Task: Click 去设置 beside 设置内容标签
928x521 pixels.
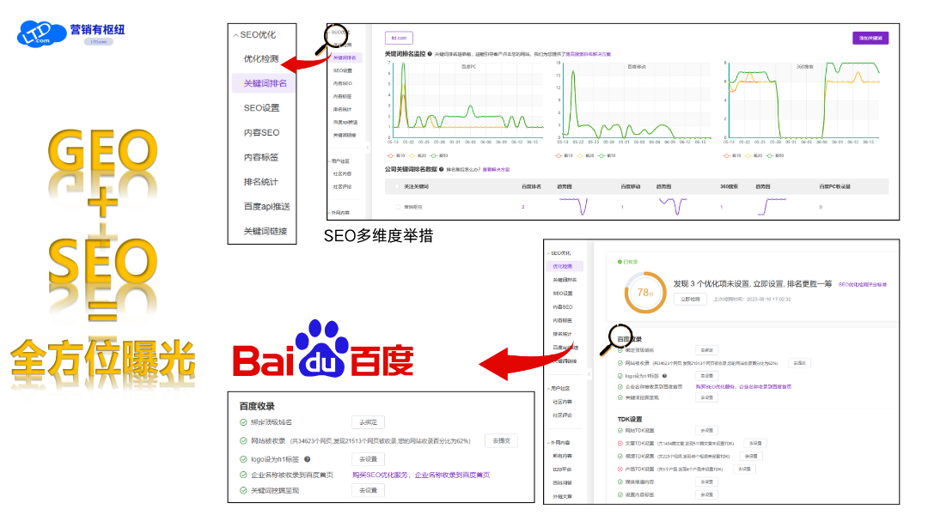Action: tap(706, 494)
